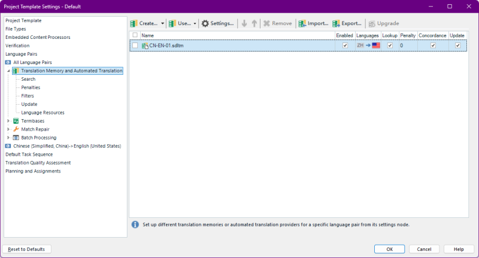Click the Batch Processing icon

(16, 138)
